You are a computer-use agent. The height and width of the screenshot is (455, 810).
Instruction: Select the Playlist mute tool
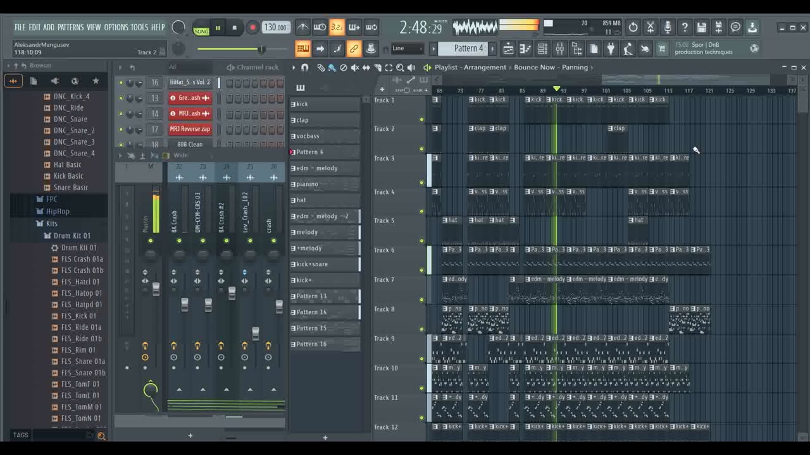tap(354, 67)
